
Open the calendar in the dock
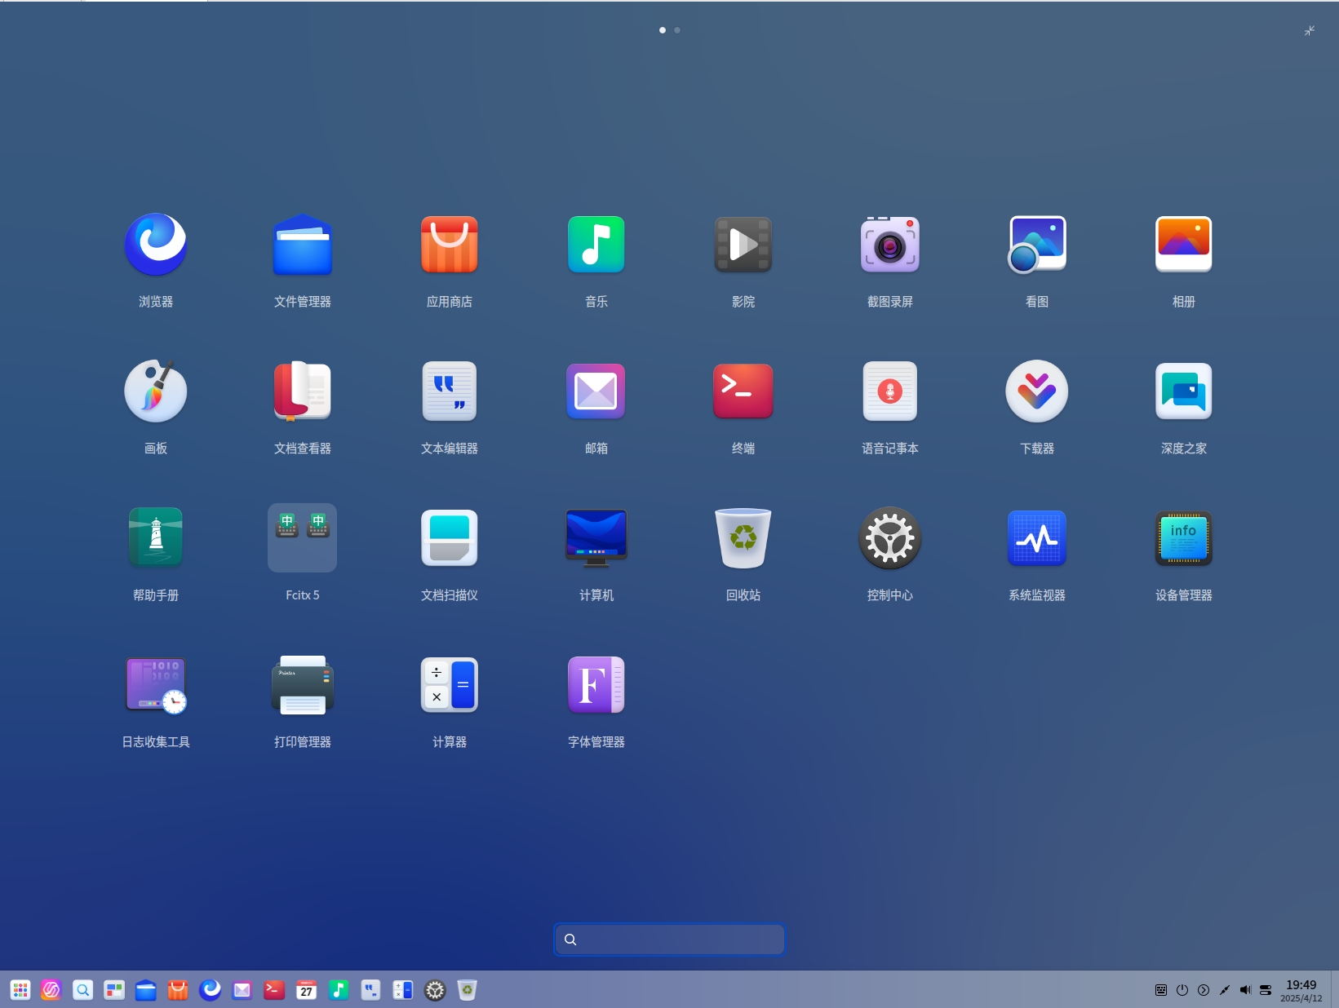(x=307, y=990)
